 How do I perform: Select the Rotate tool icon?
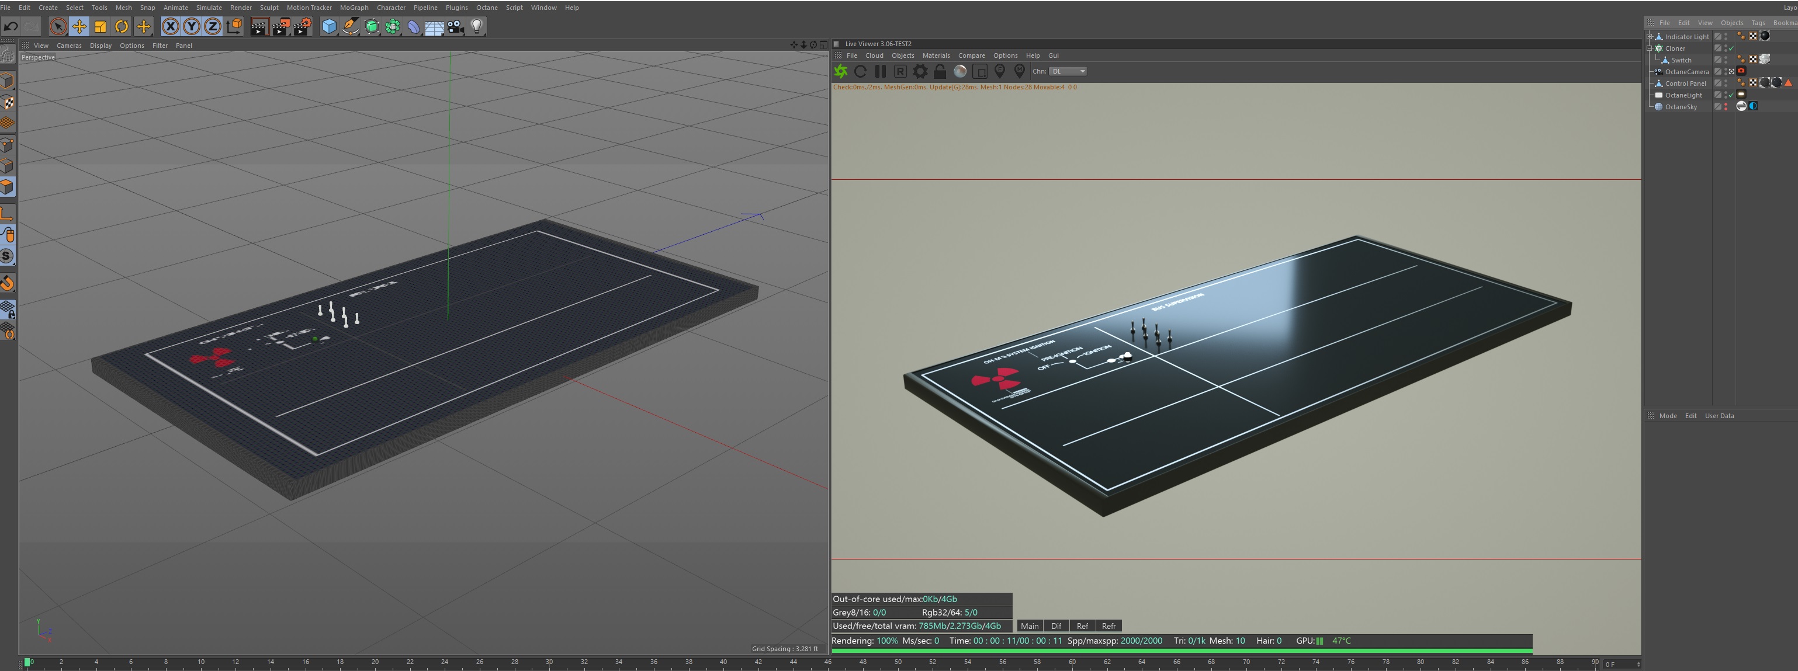pyautogui.click(x=122, y=26)
